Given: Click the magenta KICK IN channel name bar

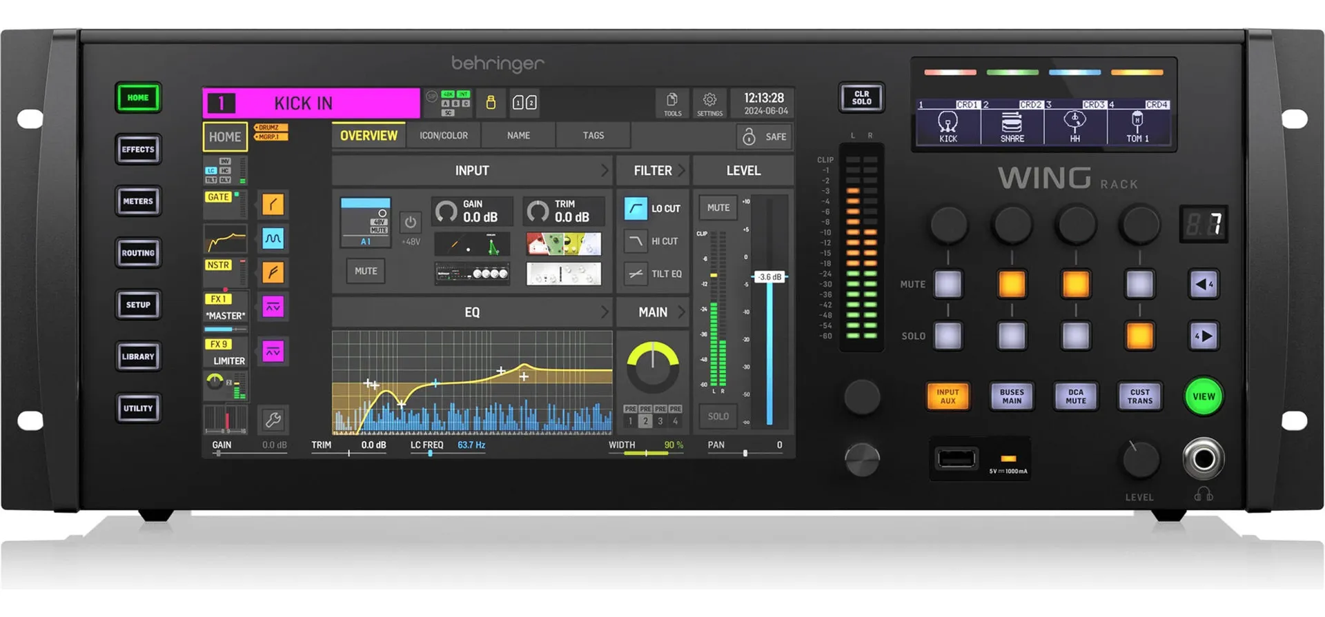Looking at the screenshot, I should [311, 103].
